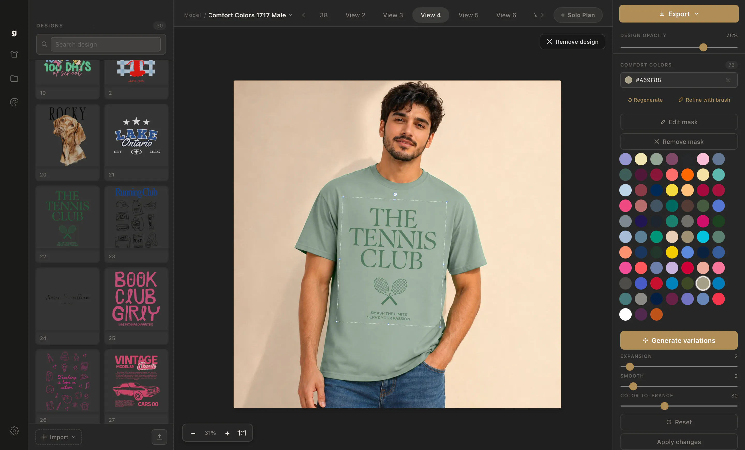The height and width of the screenshot is (450, 745).
Task: Click the rotate handle above the design
Action: pos(395,194)
